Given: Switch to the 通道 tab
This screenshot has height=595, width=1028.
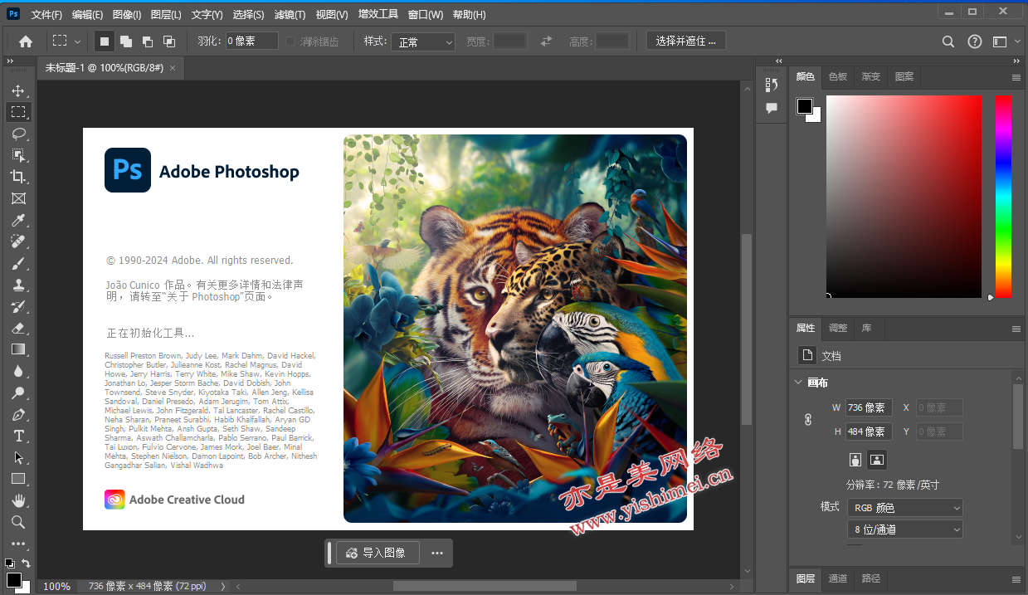Looking at the screenshot, I should tap(838, 578).
